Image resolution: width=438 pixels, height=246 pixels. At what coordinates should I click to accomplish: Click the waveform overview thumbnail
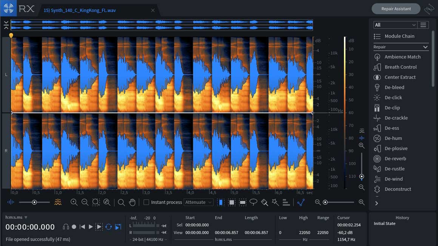coord(162,25)
